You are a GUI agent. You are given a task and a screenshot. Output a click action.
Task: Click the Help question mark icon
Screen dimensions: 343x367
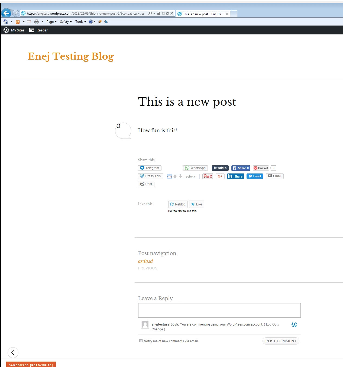pyautogui.click(x=91, y=22)
